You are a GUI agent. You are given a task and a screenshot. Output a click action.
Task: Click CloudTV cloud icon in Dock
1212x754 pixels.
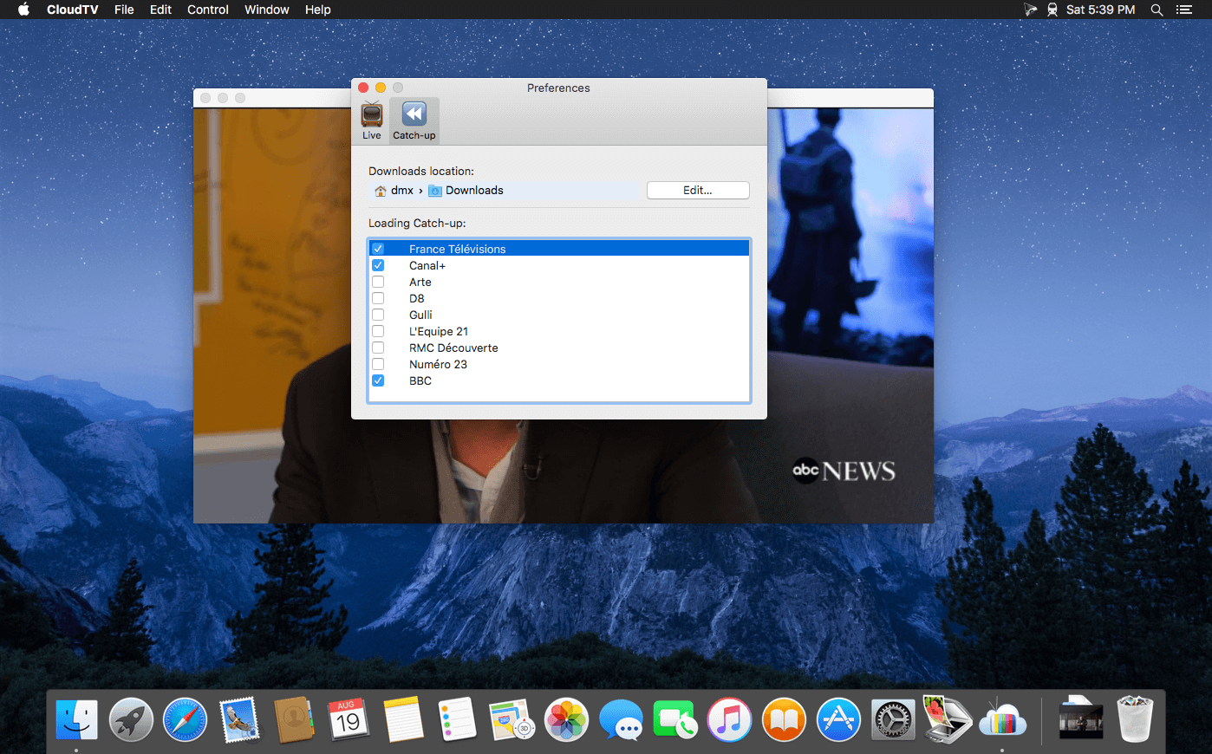pos(1002,720)
